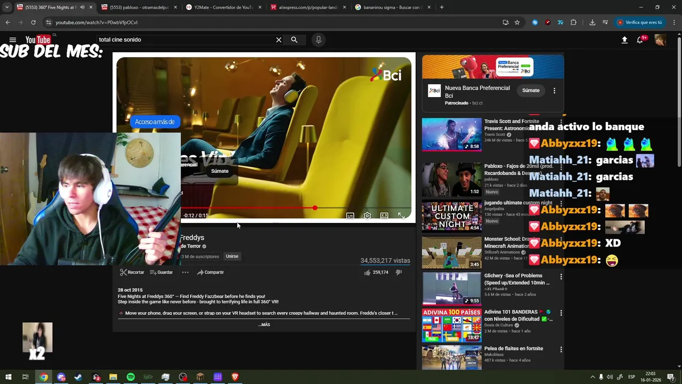
Task: Open Adivina 101 BANDERAS video title
Action: [518, 316]
